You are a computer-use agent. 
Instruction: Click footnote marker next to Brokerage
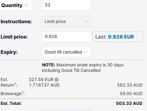point(22,92)
